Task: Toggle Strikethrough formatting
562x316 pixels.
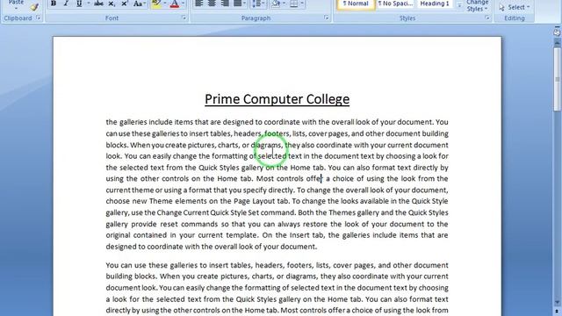Action: pyautogui.click(x=98, y=4)
